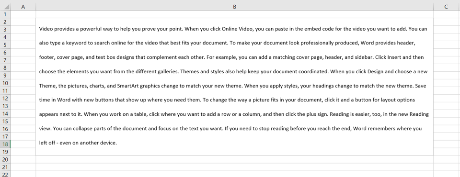This screenshot has width=460, height=177.
Task: Click empty cell C20
Action: 447,159
